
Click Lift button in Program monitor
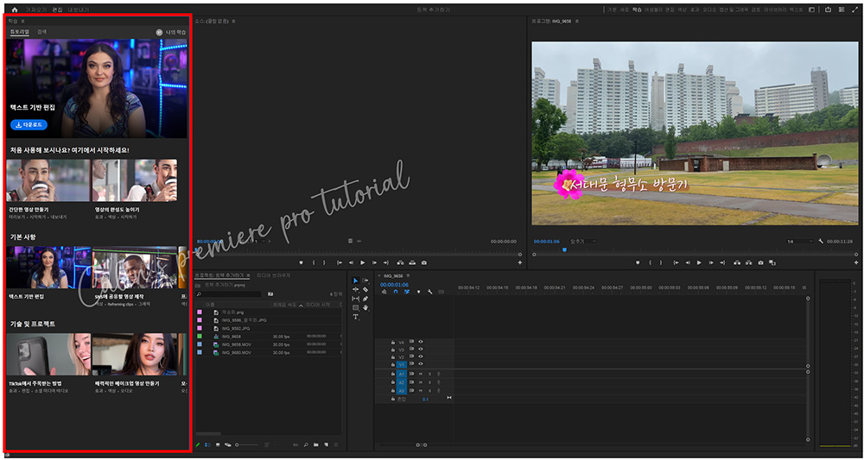click(737, 262)
